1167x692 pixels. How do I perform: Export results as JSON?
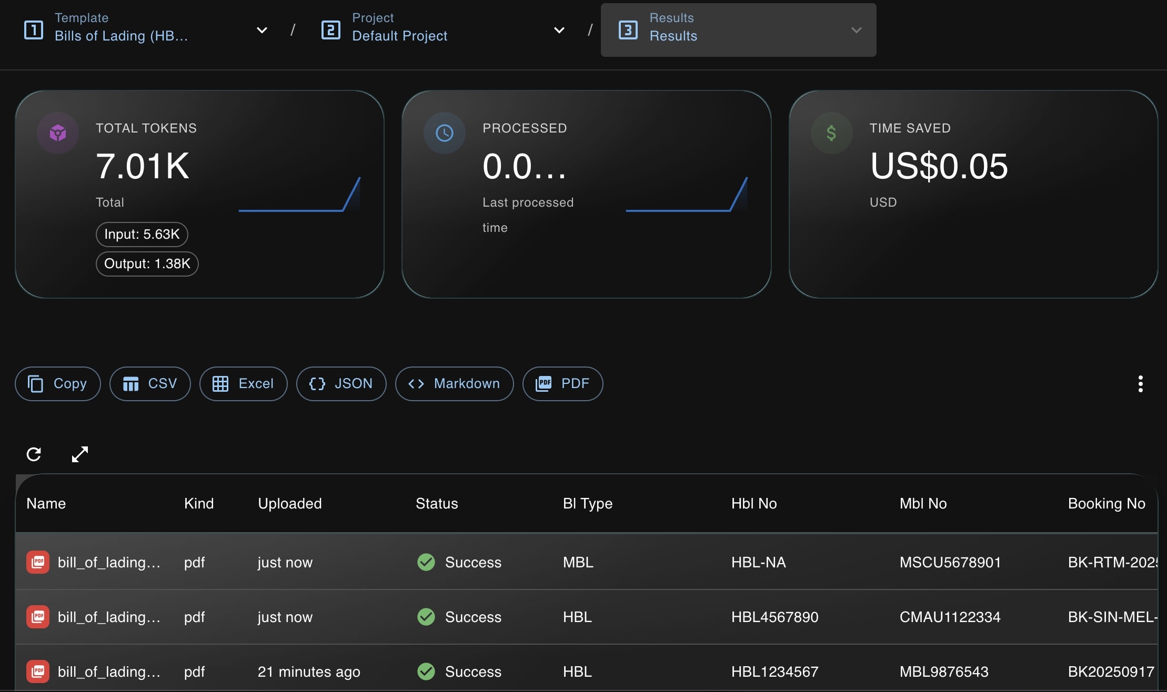point(341,384)
